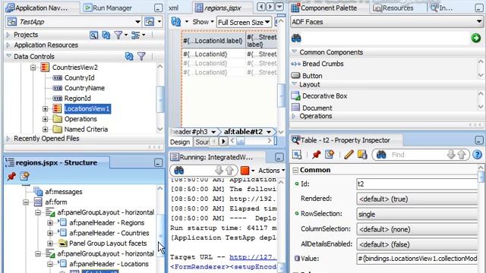
Task: Click the new view icon in Property Inspector
Action: click(x=329, y=155)
